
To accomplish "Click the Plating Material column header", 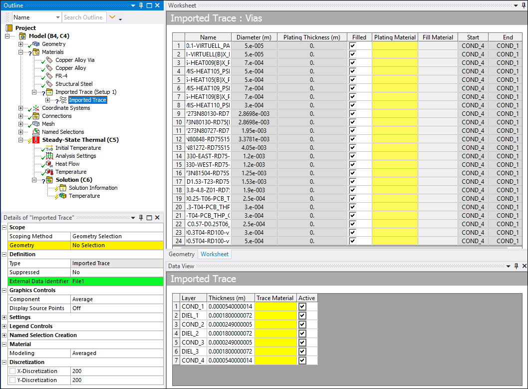I will [395, 37].
